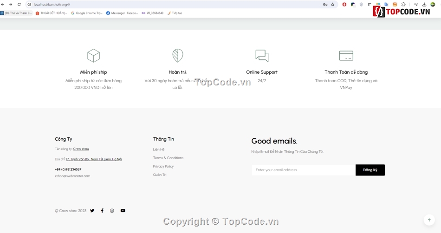Open the Facebook social icon

(x=102, y=211)
